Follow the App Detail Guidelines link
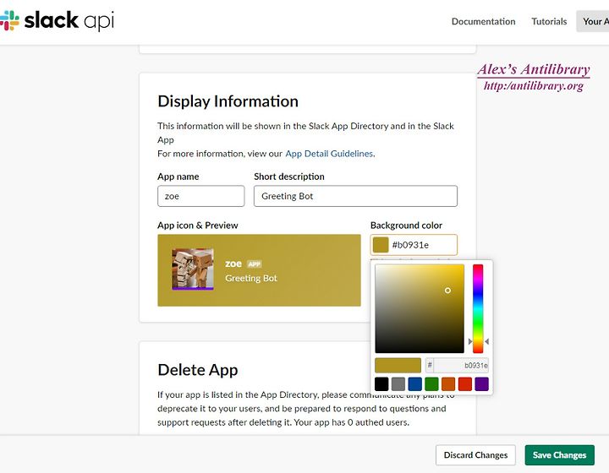609x473 pixels. pos(329,154)
